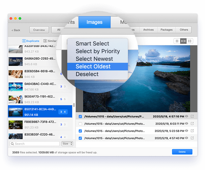205x170 pixels.
Task: Go to the Overview button
Action: 39,30
